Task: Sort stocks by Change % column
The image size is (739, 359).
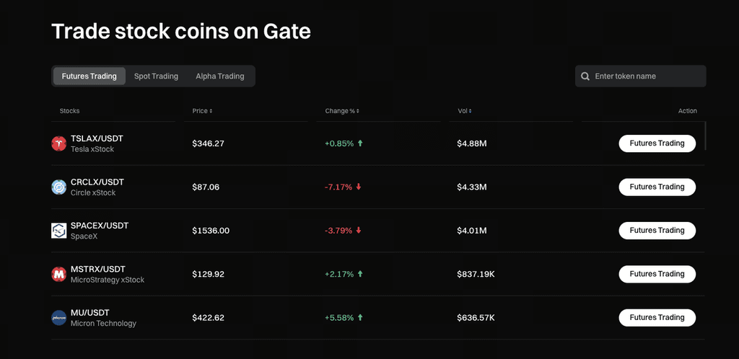Action: coord(342,111)
